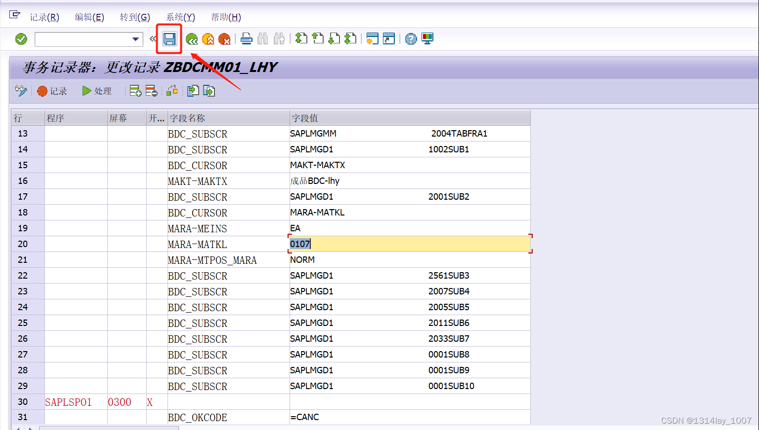Select row number 25 cell
This screenshot has width=759, height=430.
click(28, 323)
